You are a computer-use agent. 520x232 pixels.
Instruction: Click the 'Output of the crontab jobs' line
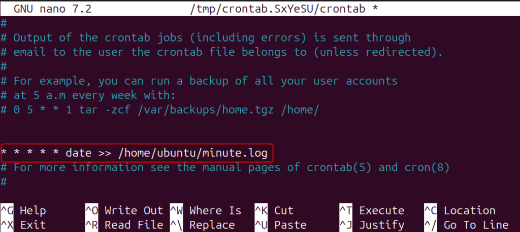pyautogui.click(x=211, y=38)
